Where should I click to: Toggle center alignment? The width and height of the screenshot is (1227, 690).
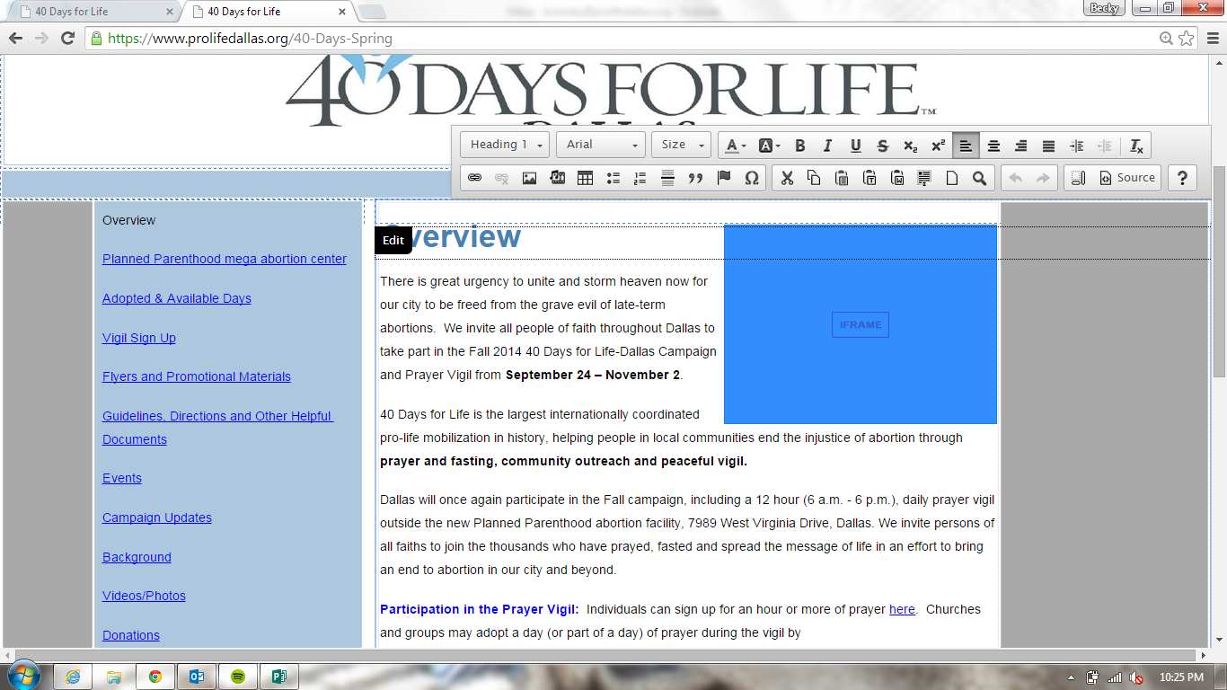[993, 146]
